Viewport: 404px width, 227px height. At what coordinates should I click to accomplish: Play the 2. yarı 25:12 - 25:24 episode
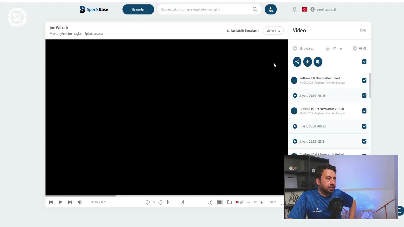pyautogui.click(x=295, y=141)
